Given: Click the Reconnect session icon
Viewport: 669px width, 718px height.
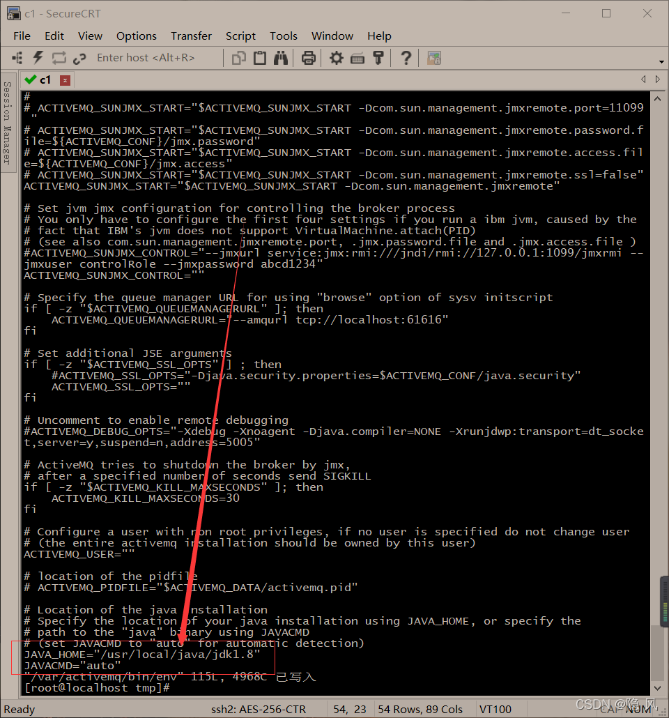Looking at the screenshot, I should coord(59,58).
